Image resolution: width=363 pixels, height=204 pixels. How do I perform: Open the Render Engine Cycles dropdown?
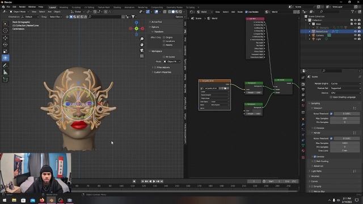345,83
